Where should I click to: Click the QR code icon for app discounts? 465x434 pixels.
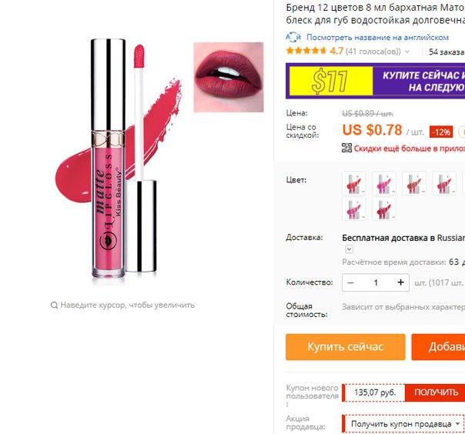pyautogui.click(x=346, y=148)
